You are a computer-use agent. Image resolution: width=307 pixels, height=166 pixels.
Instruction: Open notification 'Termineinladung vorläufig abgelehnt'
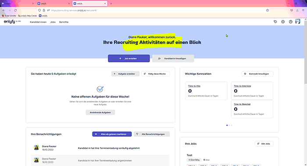pyautogui.click(x=109, y=148)
